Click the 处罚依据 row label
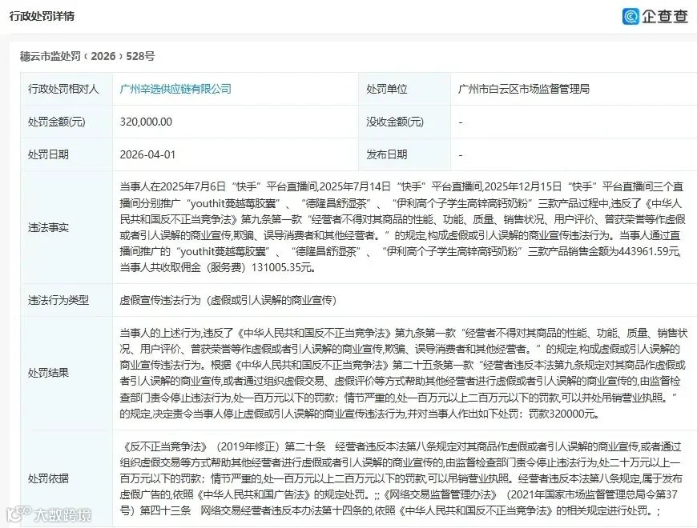The width and height of the screenshot is (697, 528). coord(48,478)
